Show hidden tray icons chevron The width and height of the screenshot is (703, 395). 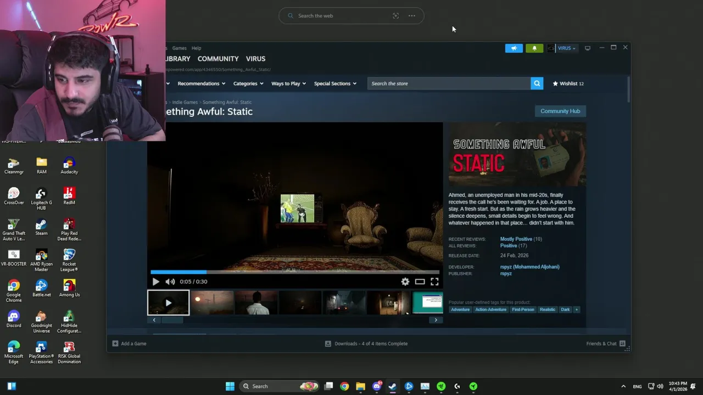pos(623,386)
